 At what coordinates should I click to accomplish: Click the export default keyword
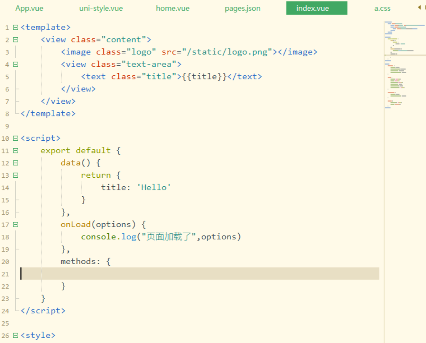click(x=75, y=150)
